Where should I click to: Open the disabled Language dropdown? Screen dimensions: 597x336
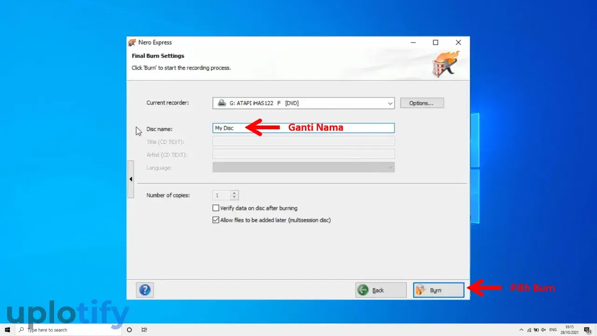pyautogui.click(x=304, y=167)
